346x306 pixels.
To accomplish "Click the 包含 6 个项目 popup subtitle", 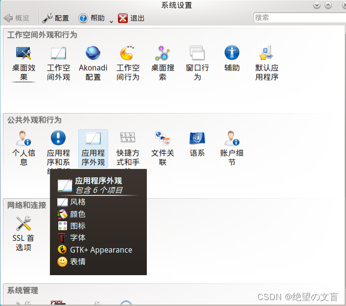I will tap(99, 190).
